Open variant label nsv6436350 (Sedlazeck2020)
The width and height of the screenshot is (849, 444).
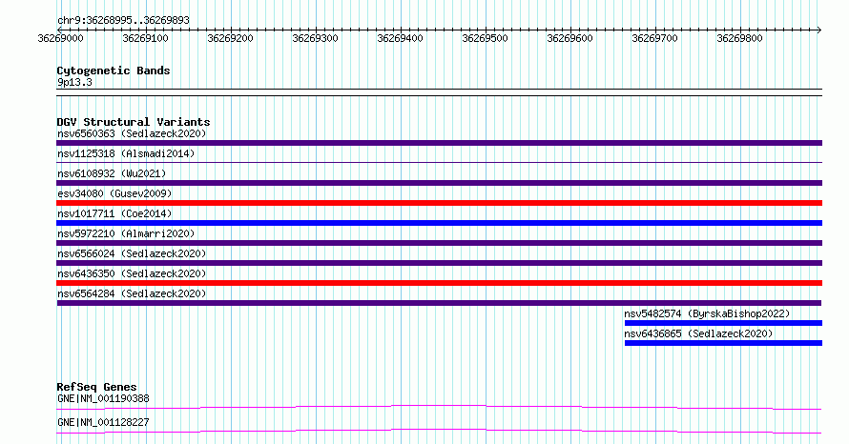point(132,273)
